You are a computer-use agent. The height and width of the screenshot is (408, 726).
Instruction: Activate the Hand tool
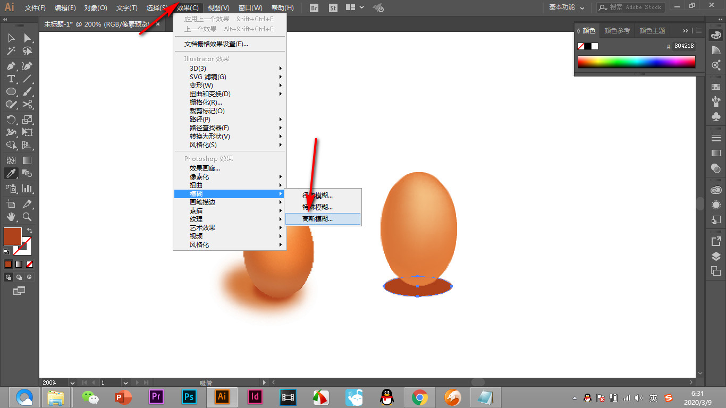[11, 217]
